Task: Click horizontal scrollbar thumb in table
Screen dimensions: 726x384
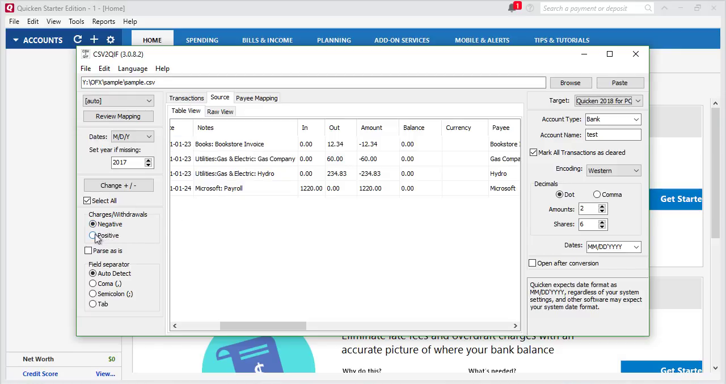Action: point(263,326)
